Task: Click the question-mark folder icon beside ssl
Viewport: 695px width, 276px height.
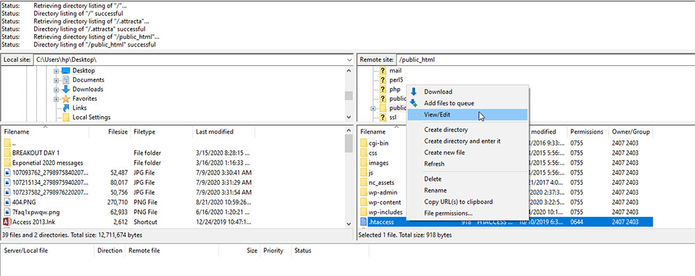Action: pos(382,117)
